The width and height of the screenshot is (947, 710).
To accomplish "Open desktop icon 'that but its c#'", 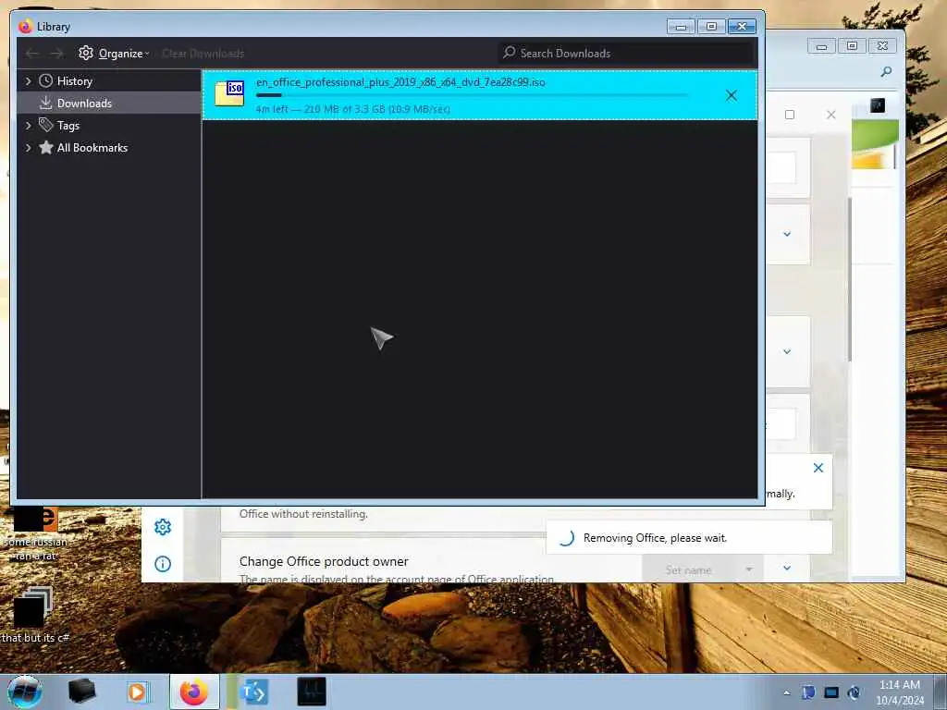I will (x=34, y=614).
